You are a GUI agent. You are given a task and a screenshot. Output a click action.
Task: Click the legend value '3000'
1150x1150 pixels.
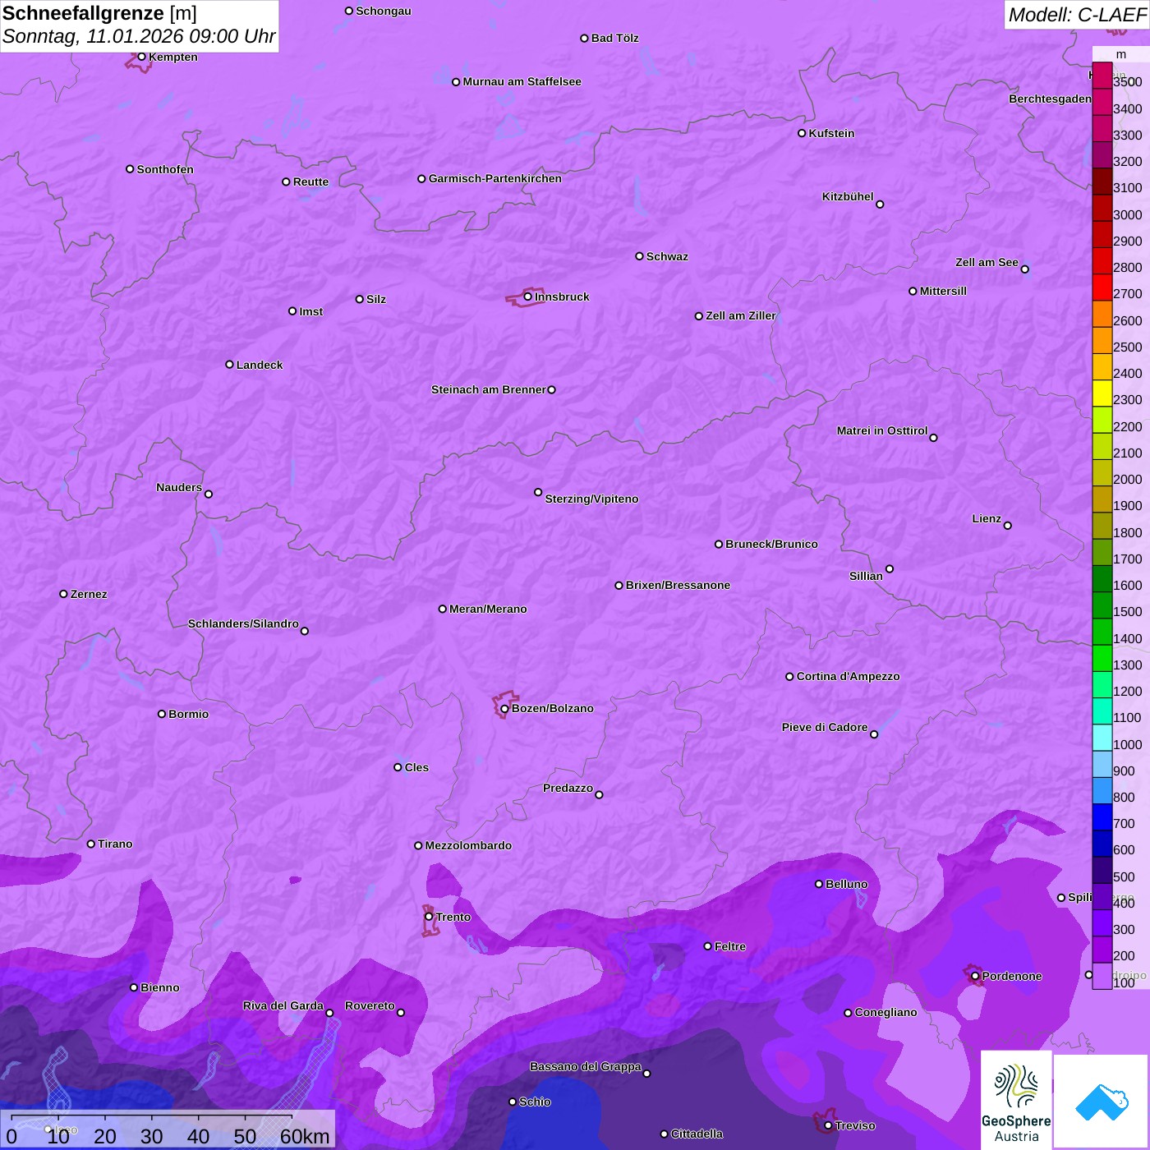[x=1127, y=214]
